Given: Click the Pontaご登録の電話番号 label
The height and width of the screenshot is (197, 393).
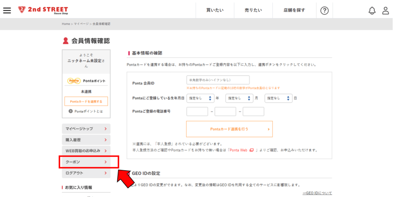Looking at the screenshot, I should point(151,111).
